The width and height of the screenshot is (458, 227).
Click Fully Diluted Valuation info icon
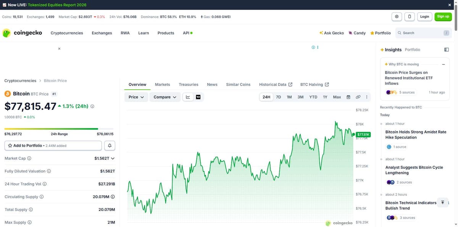49,171
